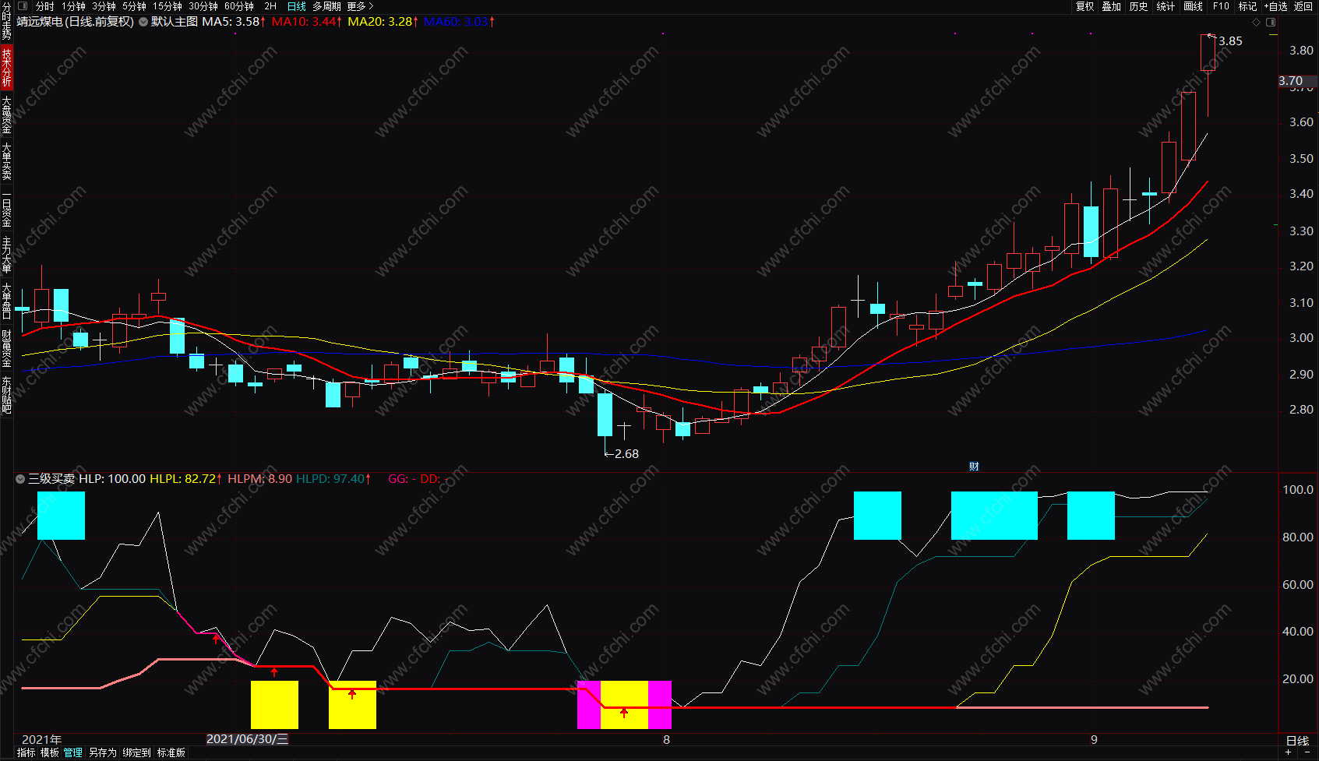Click the 绑定到 bind button
The height and width of the screenshot is (761, 1319).
136,752
